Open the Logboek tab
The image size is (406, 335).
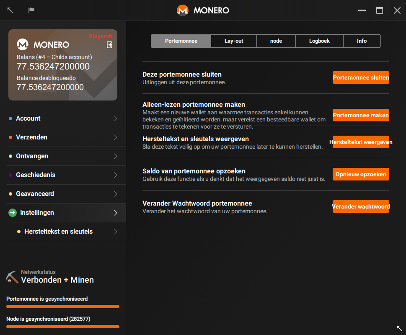click(319, 41)
